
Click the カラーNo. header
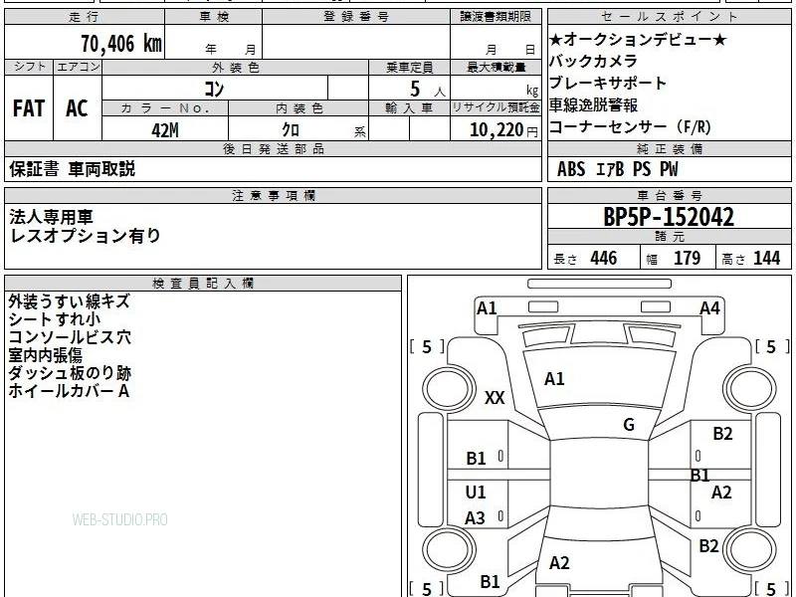point(165,108)
